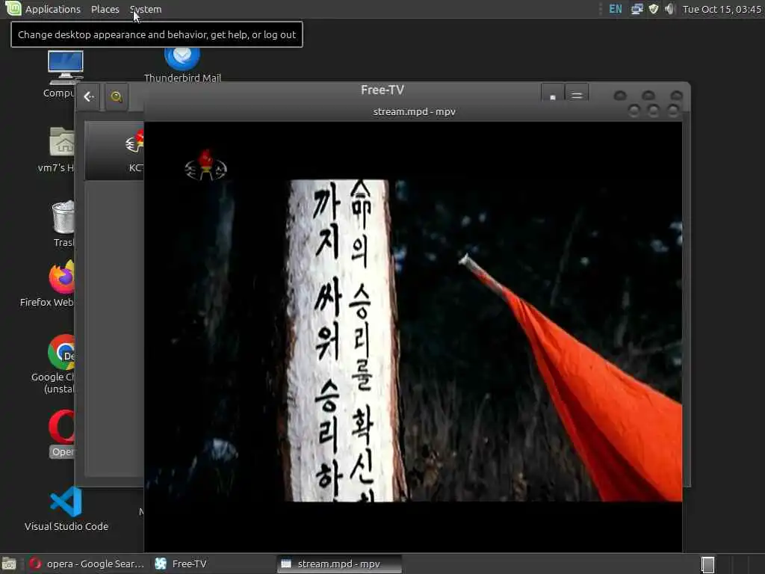765x574 pixels.
Task: Click the show desktop icon in taskbar
Action: (x=9, y=564)
